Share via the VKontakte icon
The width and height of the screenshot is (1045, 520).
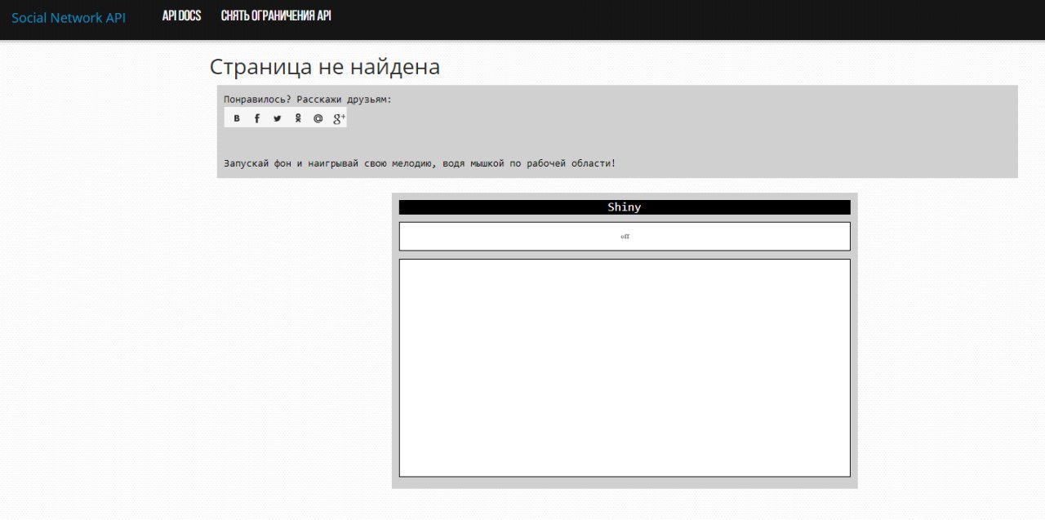237,118
